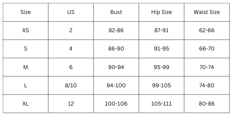Image resolution: width=232 pixels, height=116 pixels.
Task: Click the bust value 82-86
Action: (116, 30)
